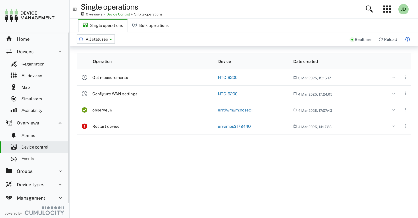Click the search magnifier icon

pyautogui.click(x=369, y=9)
